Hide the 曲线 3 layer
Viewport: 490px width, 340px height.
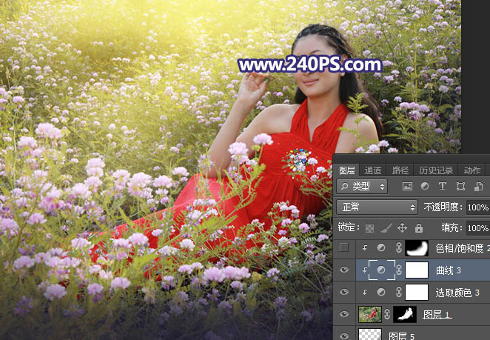pyautogui.click(x=343, y=270)
